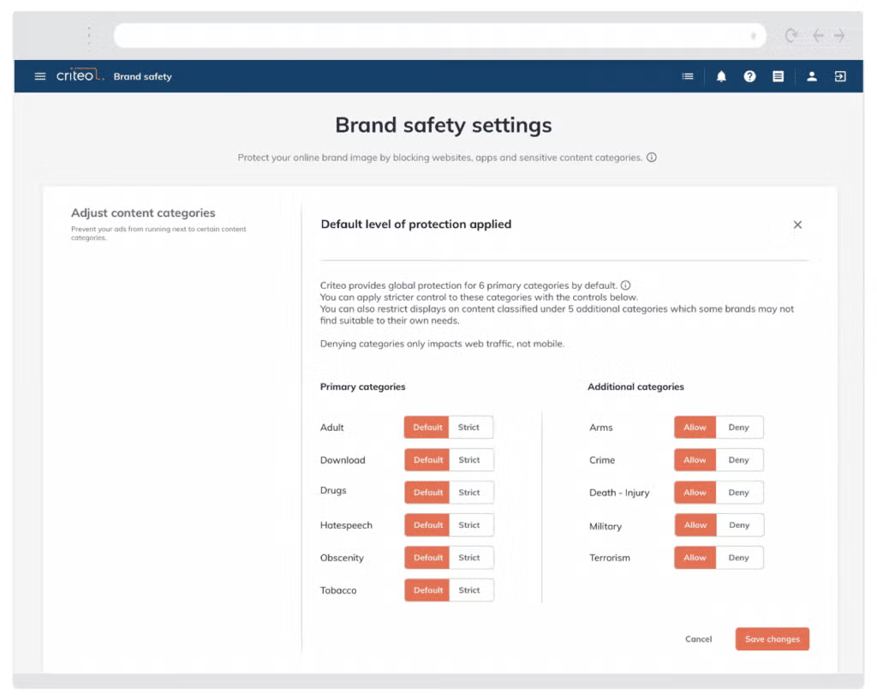This screenshot has height=700, width=877.
Task: Allow the Arms category
Action: pyautogui.click(x=695, y=427)
